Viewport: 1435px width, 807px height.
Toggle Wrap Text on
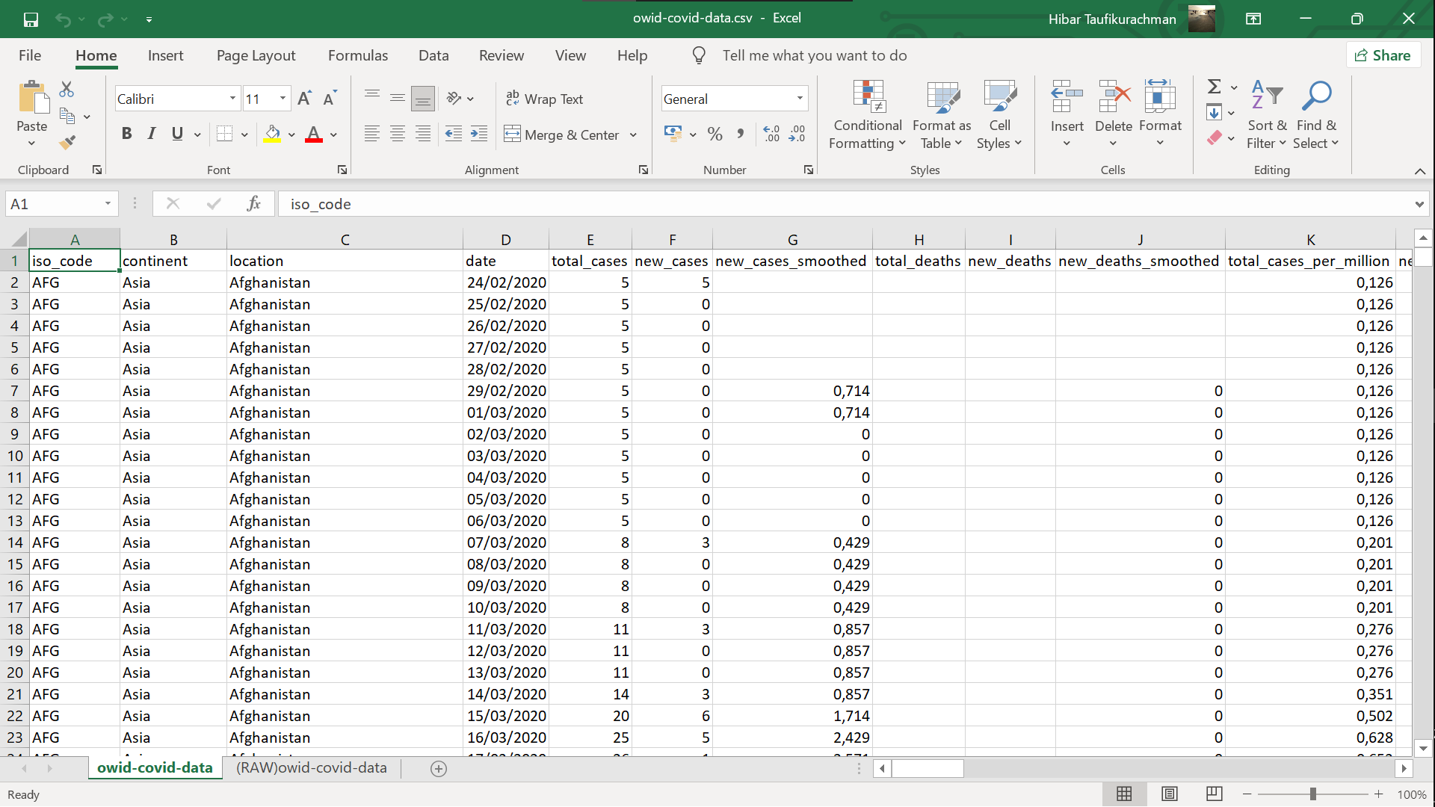(544, 99)
